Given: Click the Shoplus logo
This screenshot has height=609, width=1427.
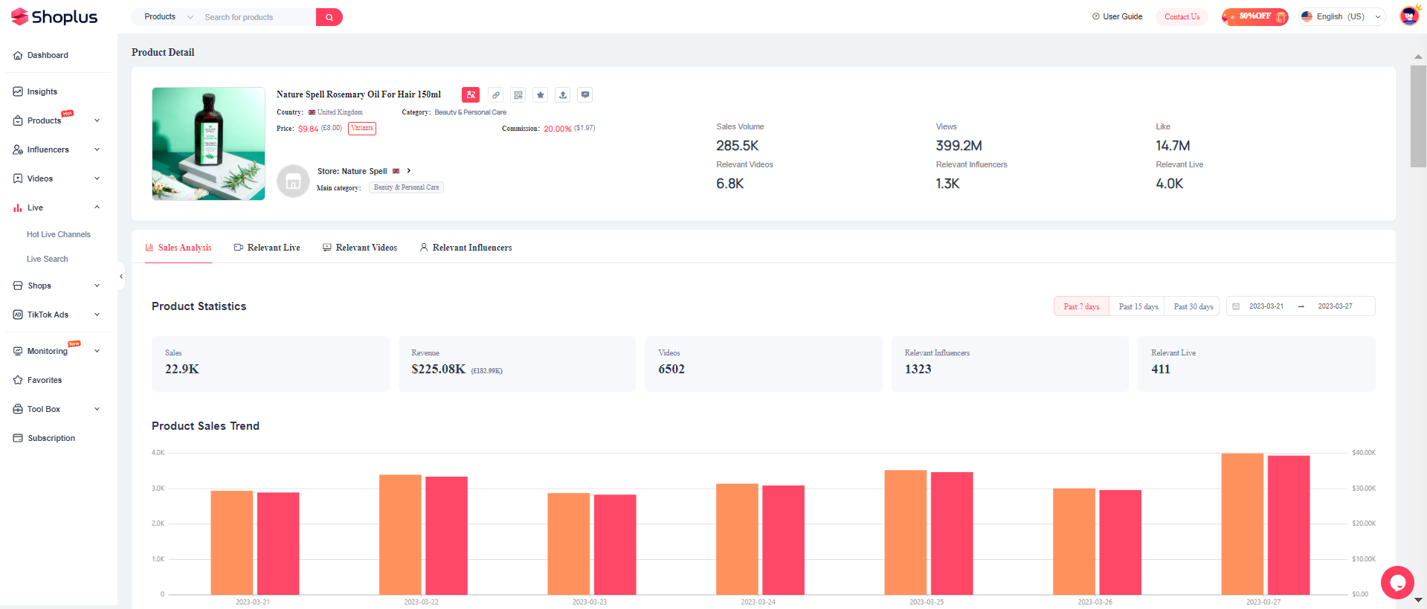Looking at the screenshot, I should point(54,16).
